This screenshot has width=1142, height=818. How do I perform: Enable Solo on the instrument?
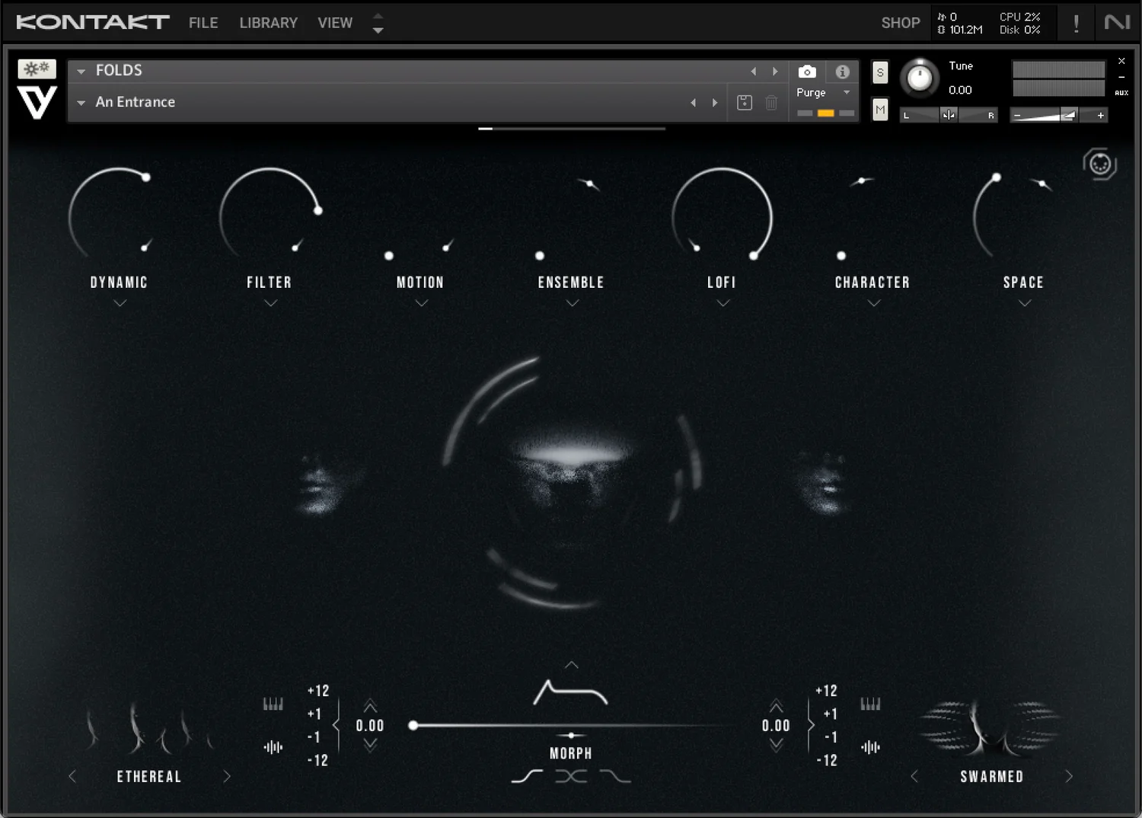880,72
